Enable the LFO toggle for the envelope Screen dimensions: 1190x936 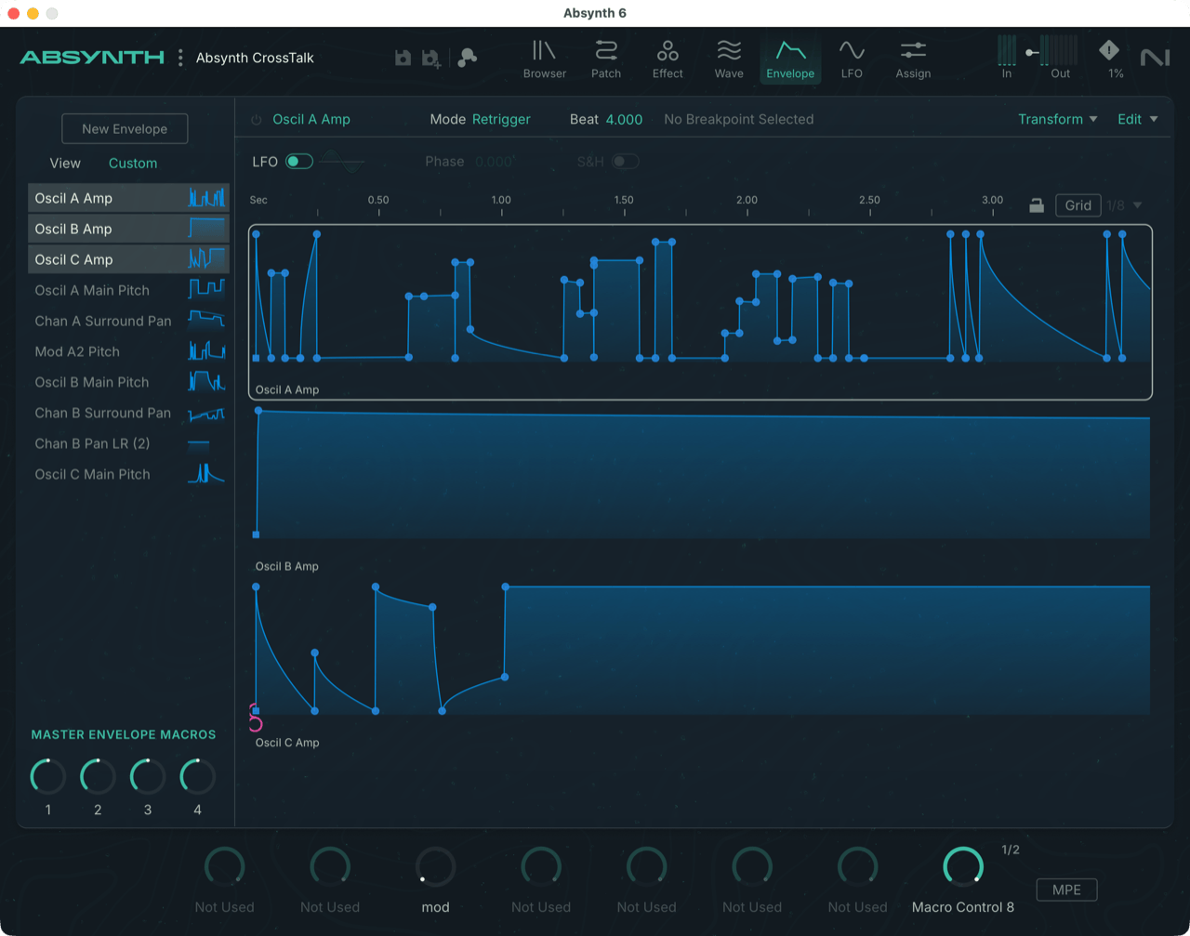(x=299, y=161)
